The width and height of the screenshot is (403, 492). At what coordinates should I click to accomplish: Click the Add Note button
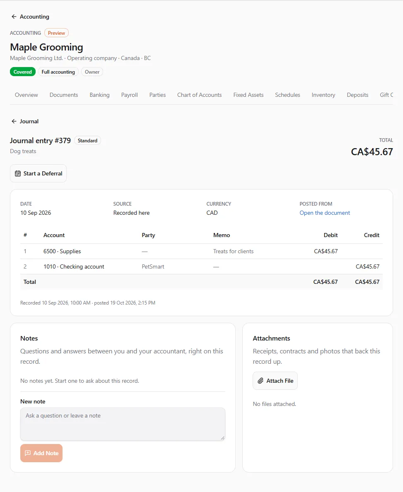(x=41, y=453)
